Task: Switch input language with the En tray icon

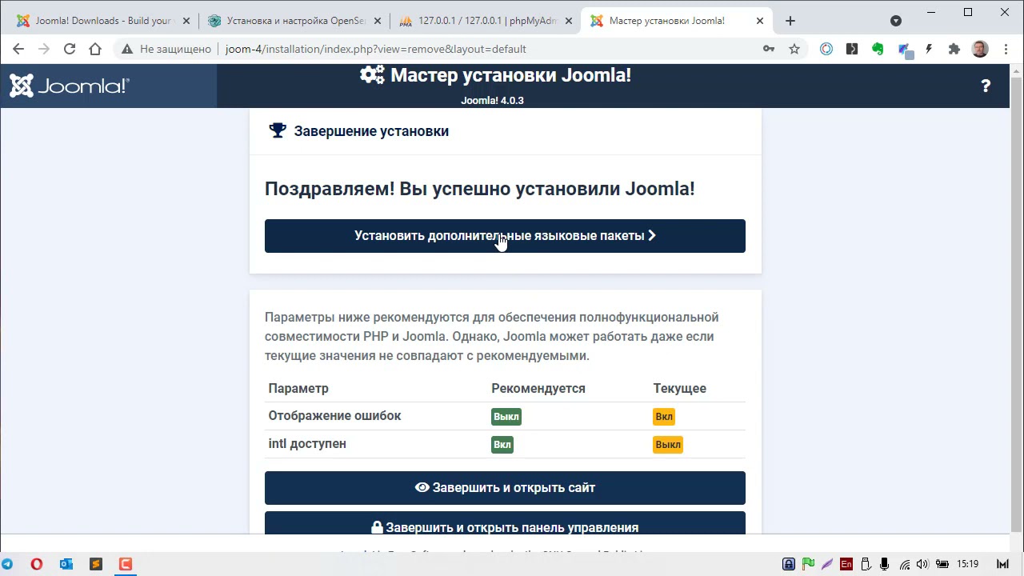Action: 846,564
